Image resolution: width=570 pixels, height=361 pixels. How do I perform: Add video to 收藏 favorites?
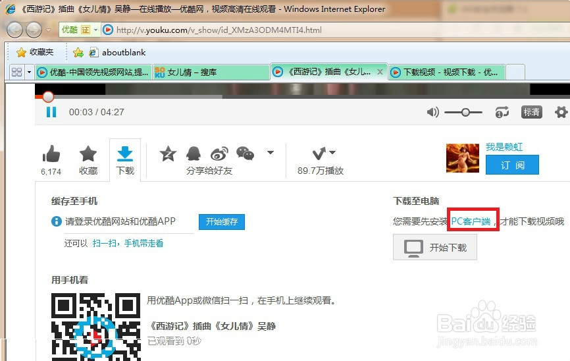point(88,160)
